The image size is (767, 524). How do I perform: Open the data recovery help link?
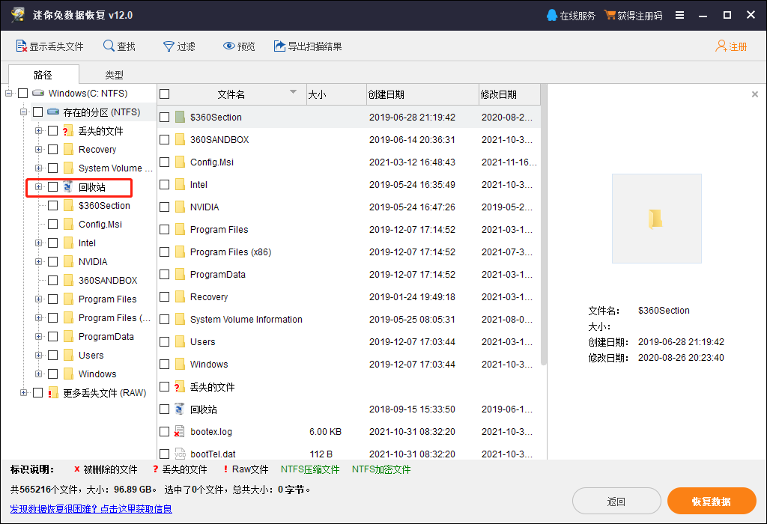click(91, 509)
